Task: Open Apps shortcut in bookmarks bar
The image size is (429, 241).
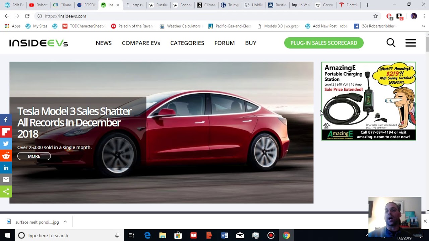Action: click(x=12, y=26)
